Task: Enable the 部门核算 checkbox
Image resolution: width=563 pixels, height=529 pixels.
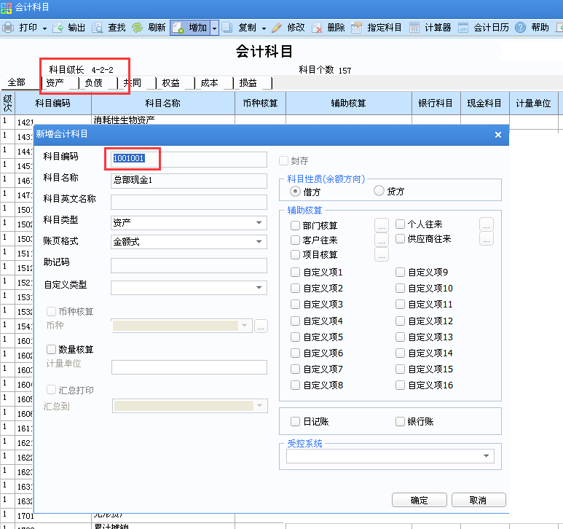Action: [295, 226]
